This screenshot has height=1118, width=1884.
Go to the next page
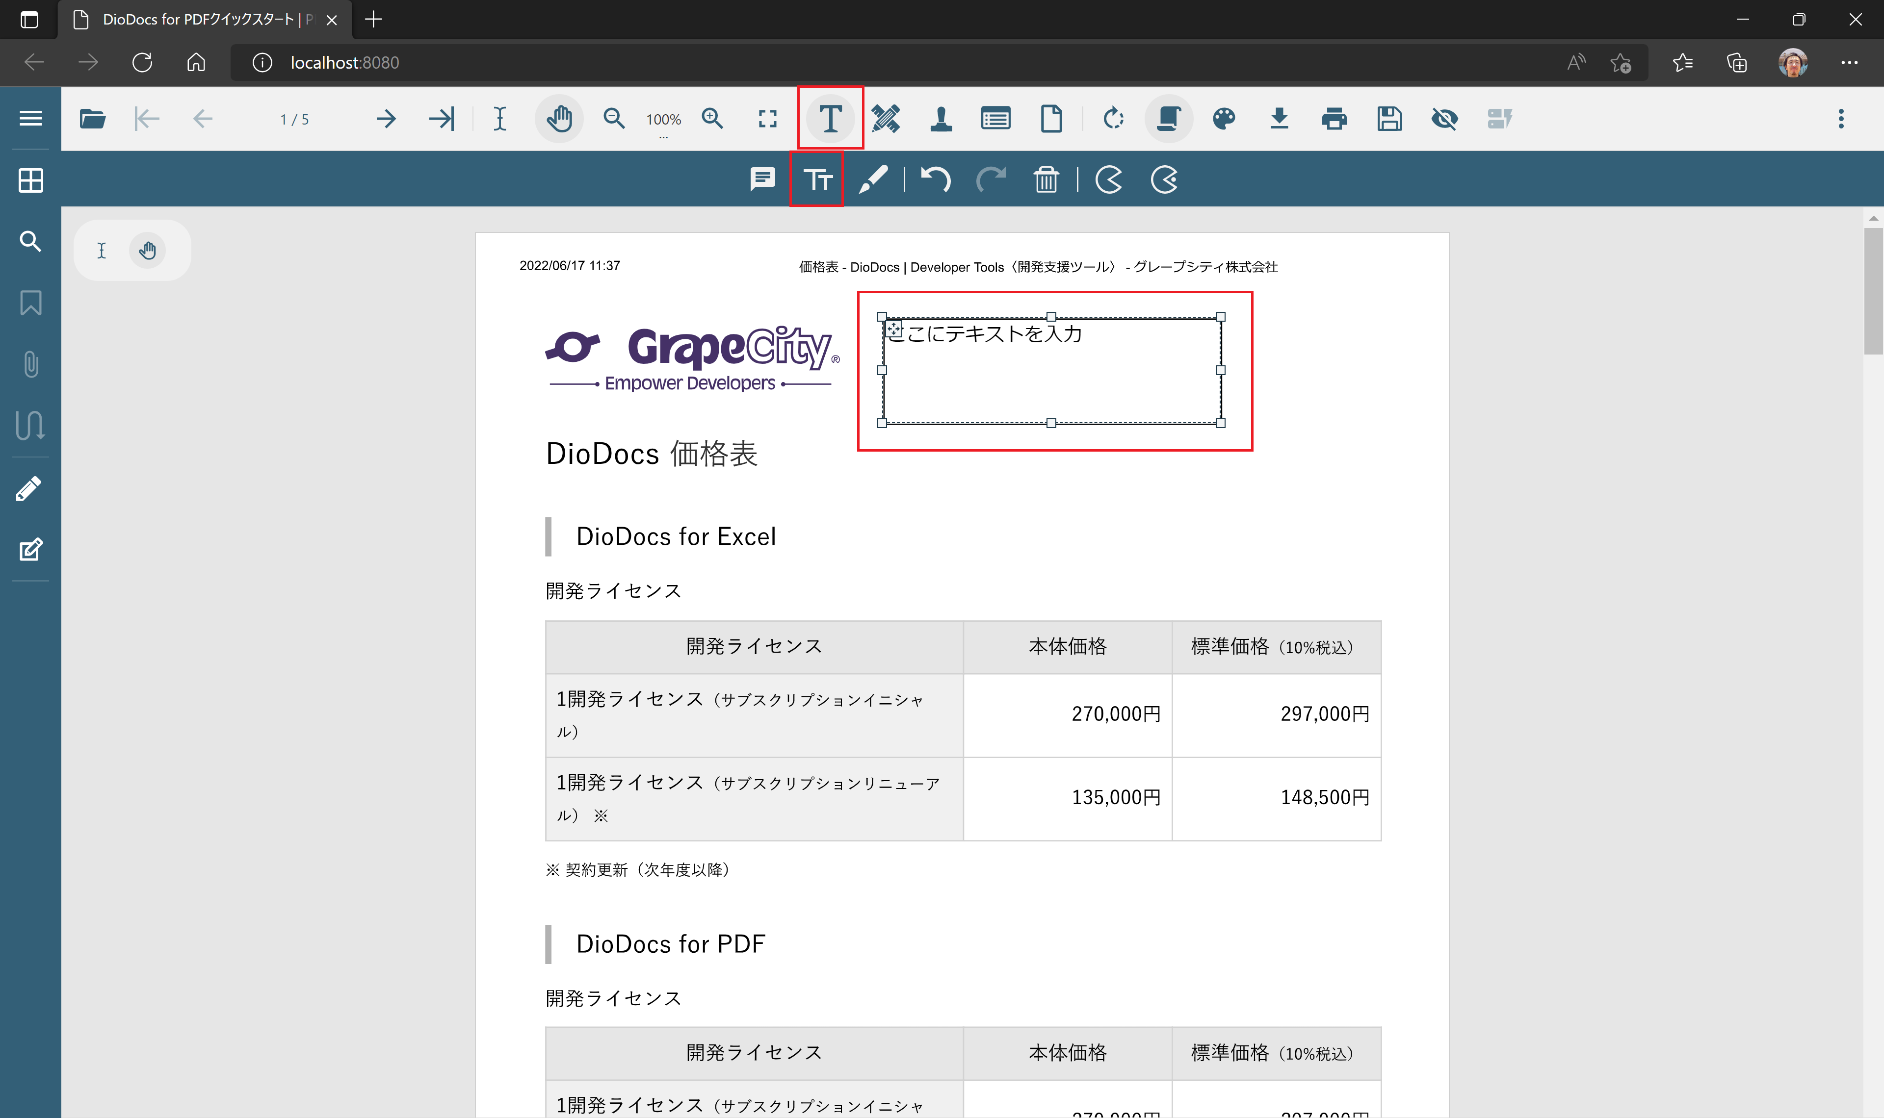(x=386, y=119)
